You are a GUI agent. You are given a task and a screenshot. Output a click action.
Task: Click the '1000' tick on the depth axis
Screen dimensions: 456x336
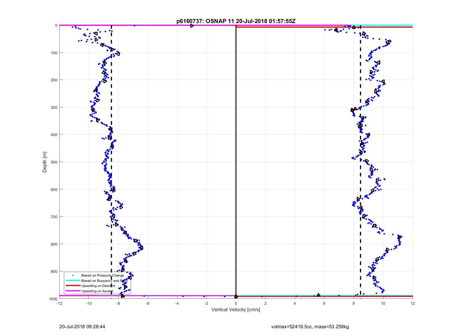(53, 299)
